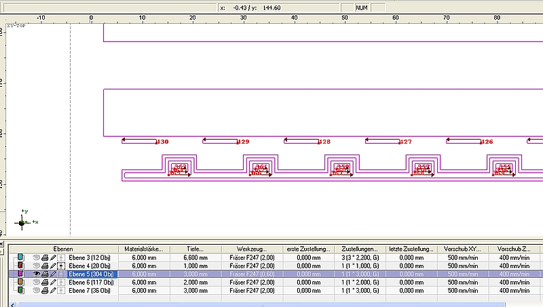Click the layer table horizontal scrollbar thumb
The height and width of the screenshot is (307, 543).
(261, 304)
